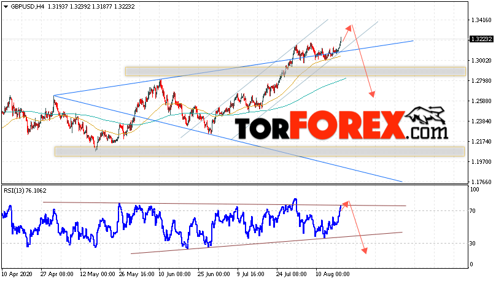Click the 26 May 16:00 date label

(137, 274)
